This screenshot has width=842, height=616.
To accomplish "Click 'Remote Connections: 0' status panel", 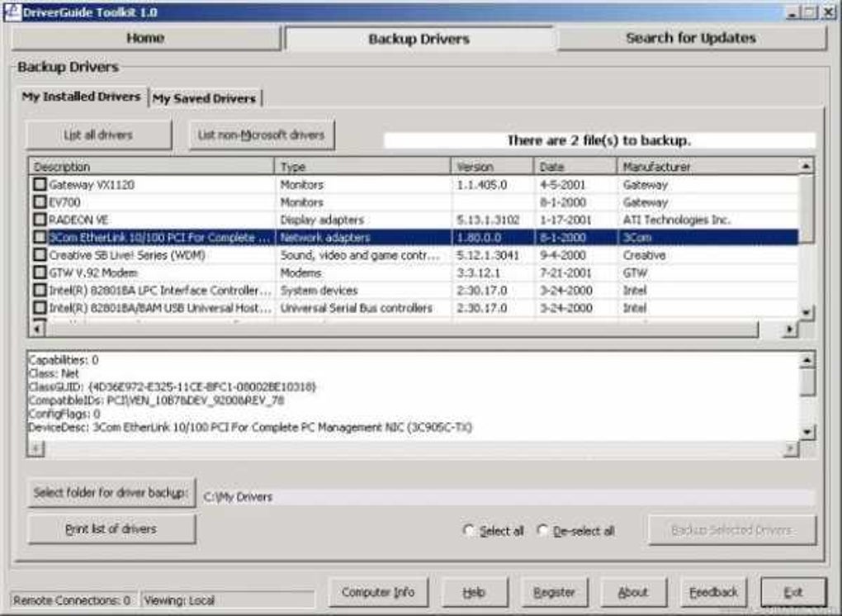I will pyautogui.click(x=73, y=599).
